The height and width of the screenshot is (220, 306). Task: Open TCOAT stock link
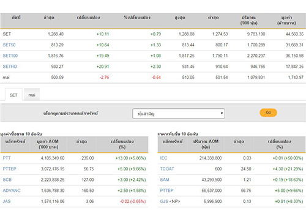click(167, 169)
